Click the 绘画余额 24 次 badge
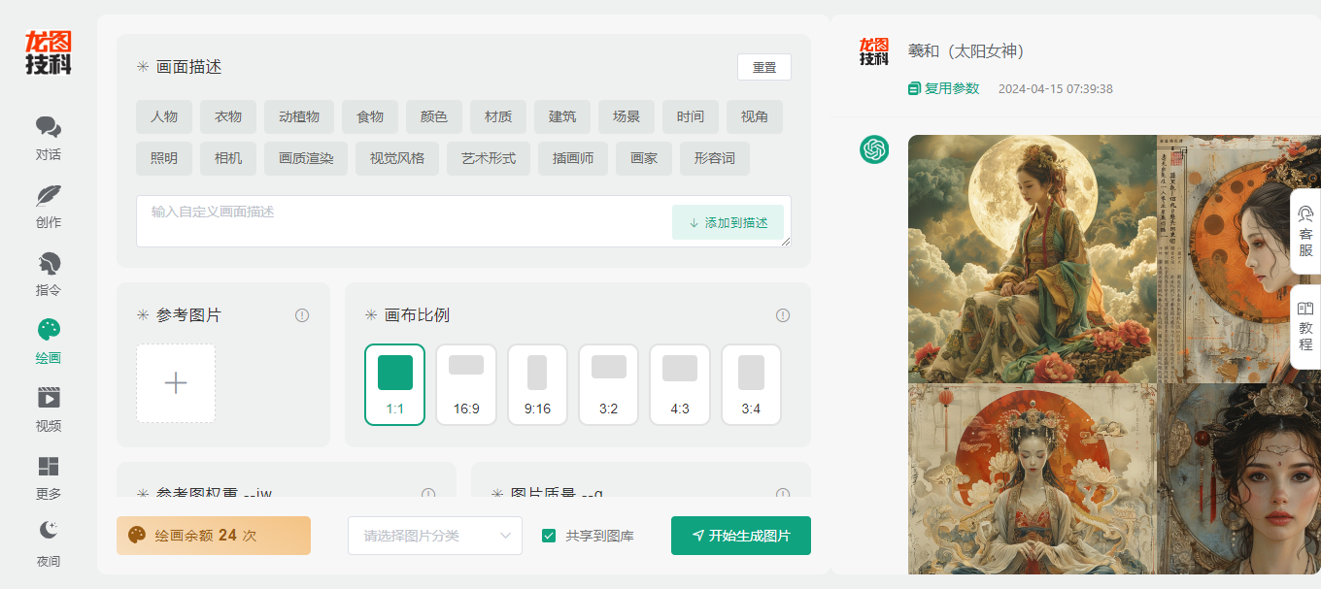The width and height of the screenshot is (1321, 589). (214, 536)
